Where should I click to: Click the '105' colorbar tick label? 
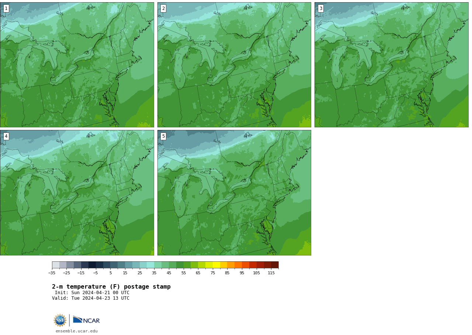257,273
